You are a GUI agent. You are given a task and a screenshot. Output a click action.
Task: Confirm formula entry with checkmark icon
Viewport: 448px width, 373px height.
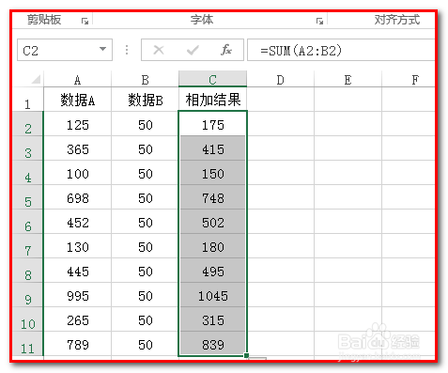193,50
